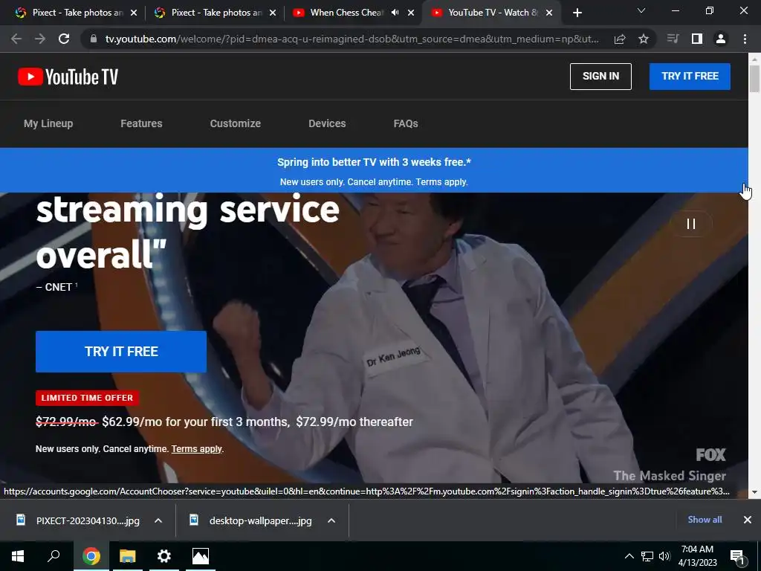Click the Chrome taskbar icon

tap(91, 556)
